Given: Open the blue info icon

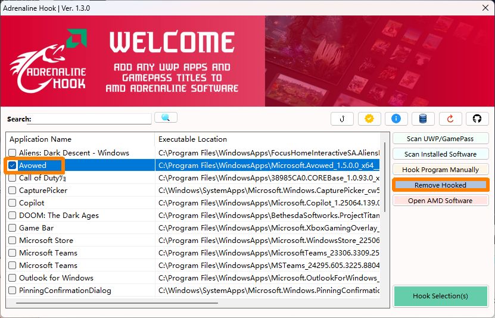Looking at the screenshot, I should pyautogui.click(x=396, y=119).
